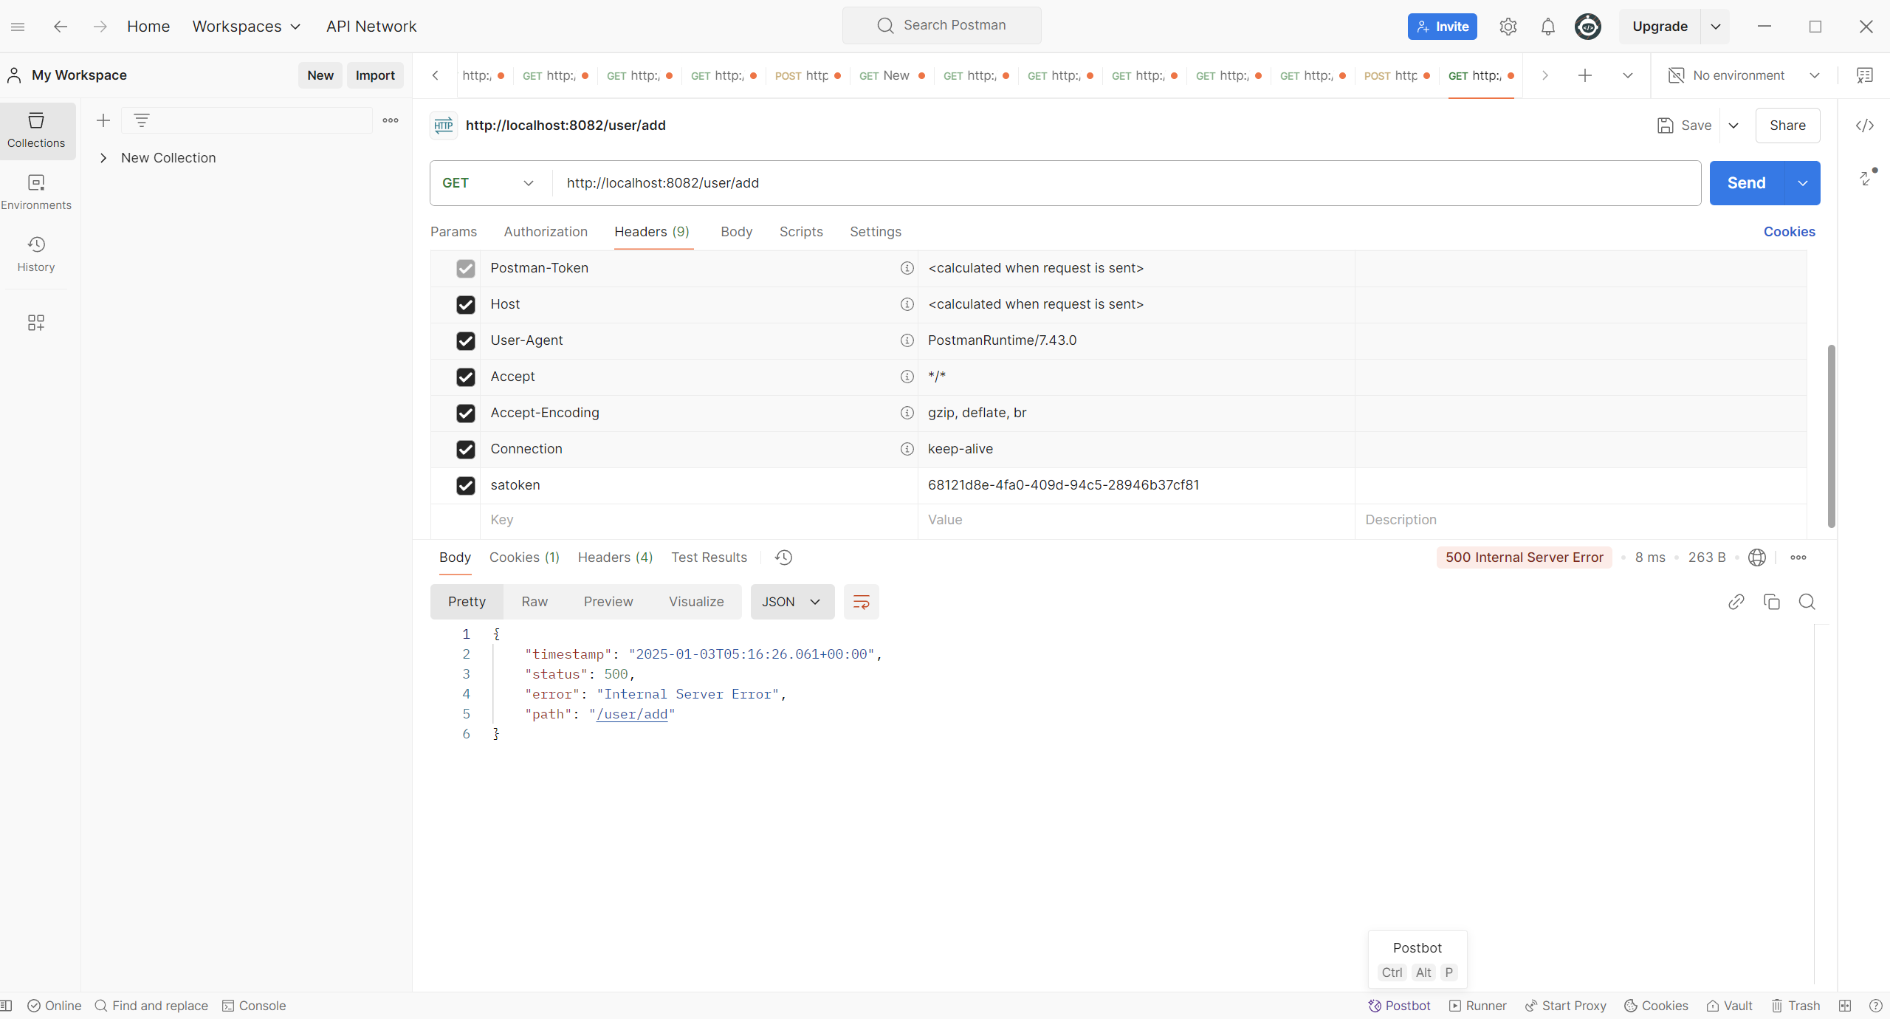Image resolution: width=1890 pixels, height=1019 pixels.
Task: Copy response body with copy icon
Action: 1771,602
